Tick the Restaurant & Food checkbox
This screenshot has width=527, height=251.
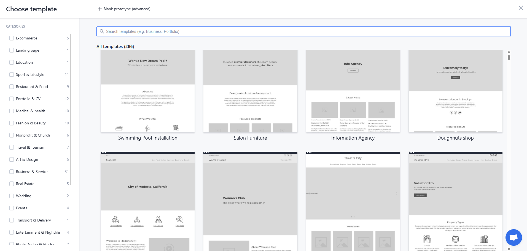pyautogui.click(x=12, y=87)
